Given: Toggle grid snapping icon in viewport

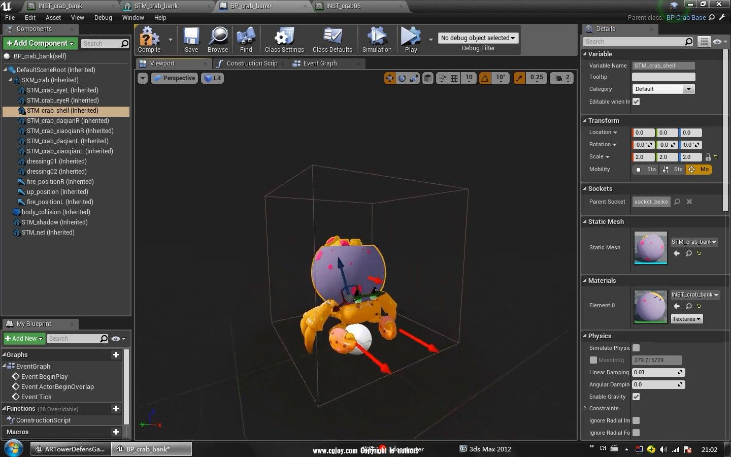Looking at the screenshot, I should pos(454,78).
